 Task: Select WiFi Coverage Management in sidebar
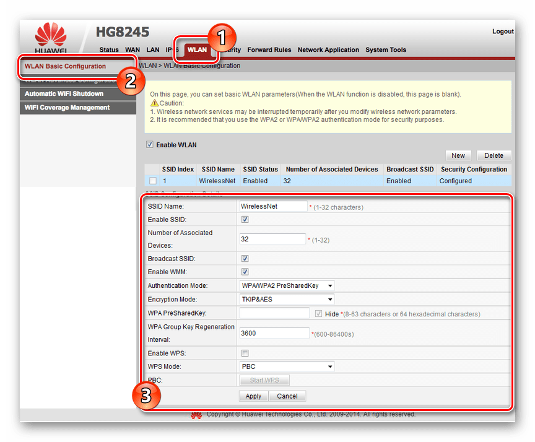pyautogui.click(x=78, y=108)
